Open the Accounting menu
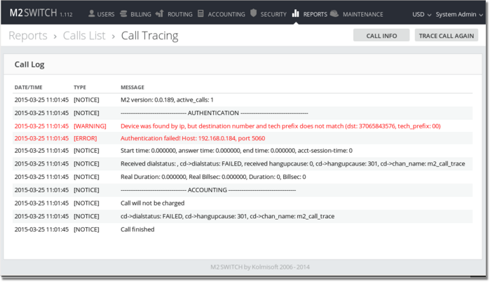This screenshot has height=282, width=490. click(x=226, y=14)
